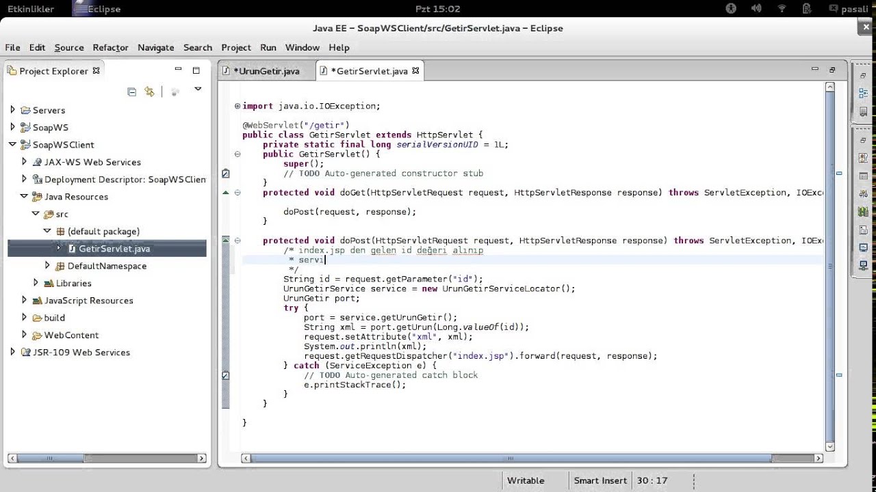Viewport: 876px width, 492px height.
Task: Click the Project Explorer horizontal scrollbar
Action: click(x=106, y=459)
